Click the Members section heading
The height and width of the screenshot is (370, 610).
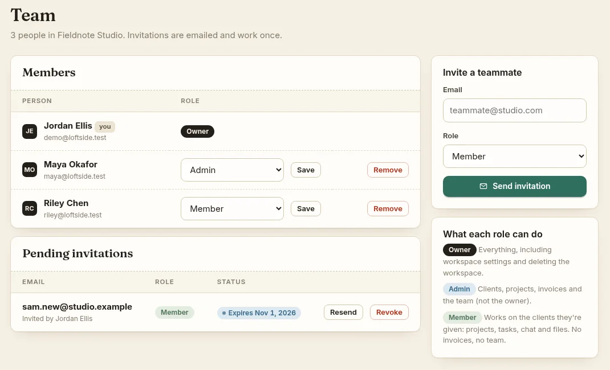(x=49, y=72)
